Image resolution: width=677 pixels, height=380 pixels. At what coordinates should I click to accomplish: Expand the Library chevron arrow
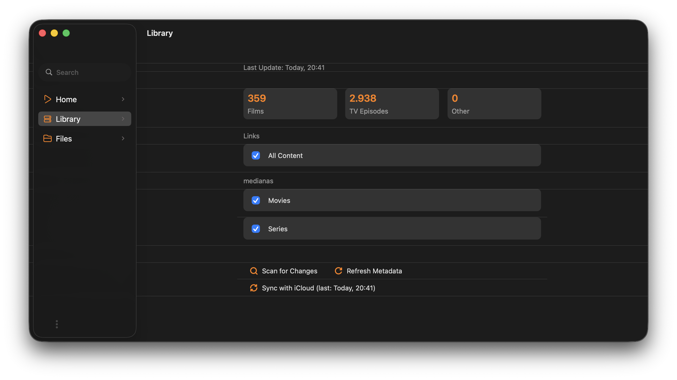coord(123,119)
